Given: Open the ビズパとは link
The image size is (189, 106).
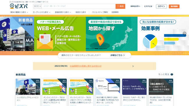Looking at the screenshot, I should (148, 6).
